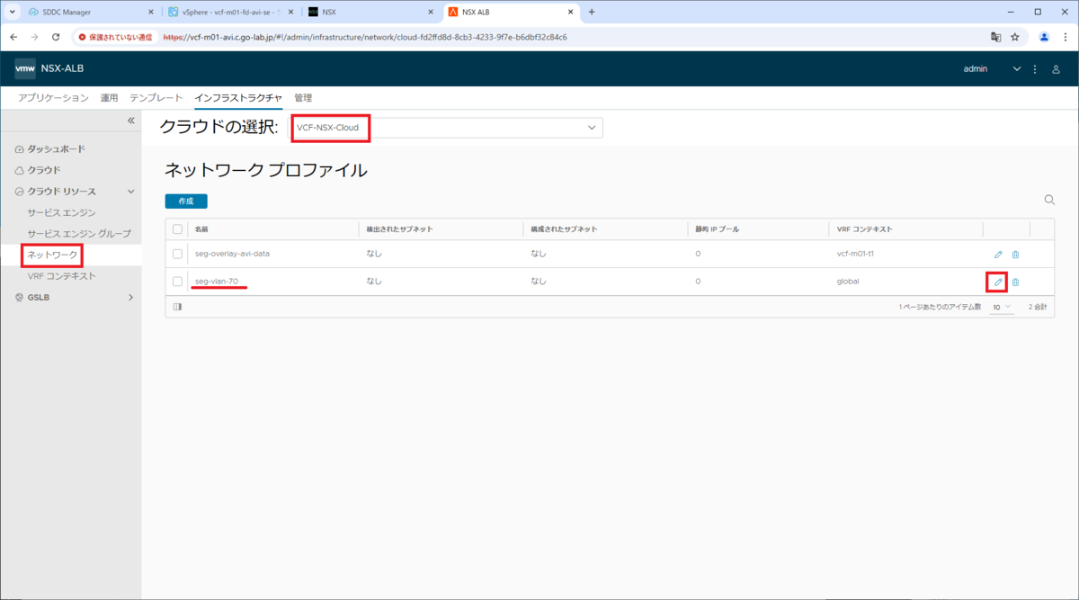The height and width of the screenshot is (600, 1079).
Task: Click the not-secure connection warning badge
Action: tap(115, 38)
